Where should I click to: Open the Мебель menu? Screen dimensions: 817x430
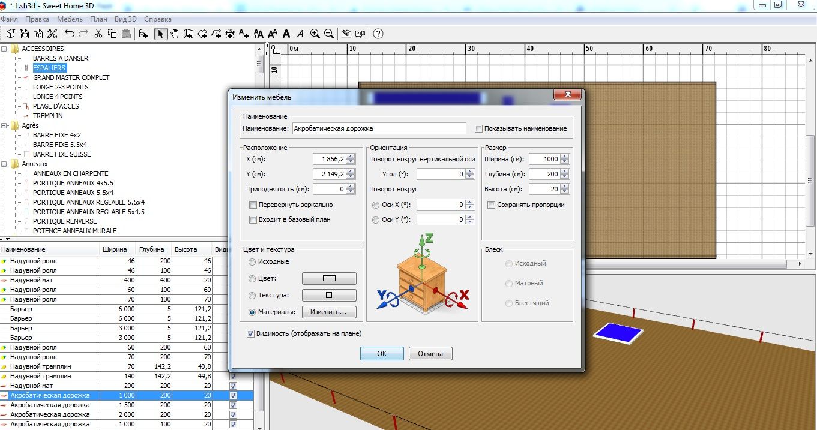70,19
